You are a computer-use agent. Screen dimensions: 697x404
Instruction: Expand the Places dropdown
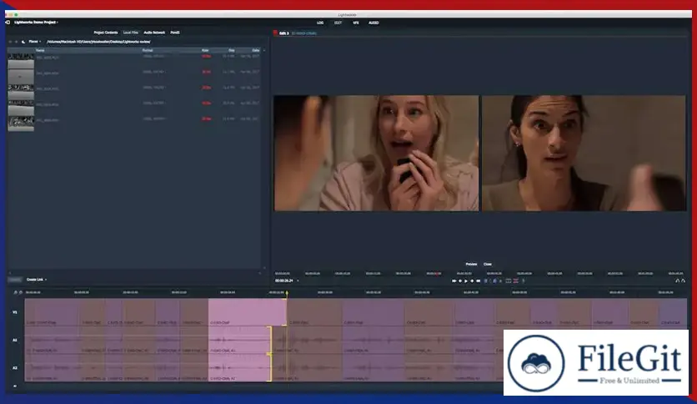click(x=35, y=41)
